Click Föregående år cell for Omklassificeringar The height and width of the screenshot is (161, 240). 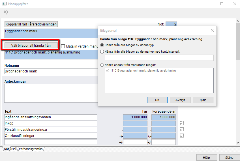pos(164,136)
